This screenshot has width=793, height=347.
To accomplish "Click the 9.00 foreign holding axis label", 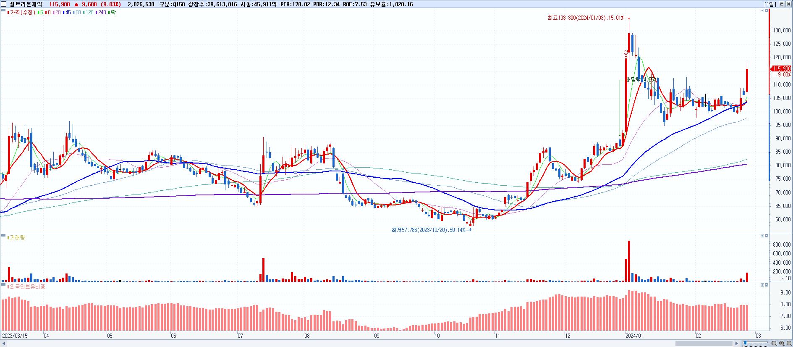I will (x=785, y=292).
